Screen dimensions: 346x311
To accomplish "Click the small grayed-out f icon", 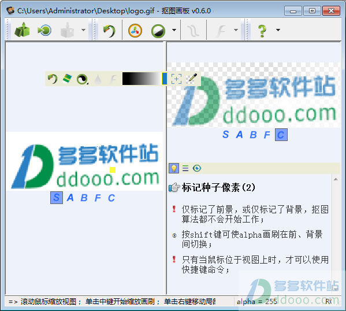I will point(113,79).
